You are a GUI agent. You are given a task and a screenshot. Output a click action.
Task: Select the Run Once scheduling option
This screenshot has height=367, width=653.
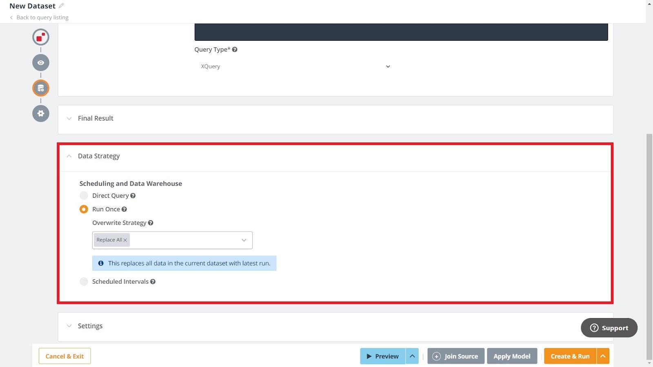84,209
